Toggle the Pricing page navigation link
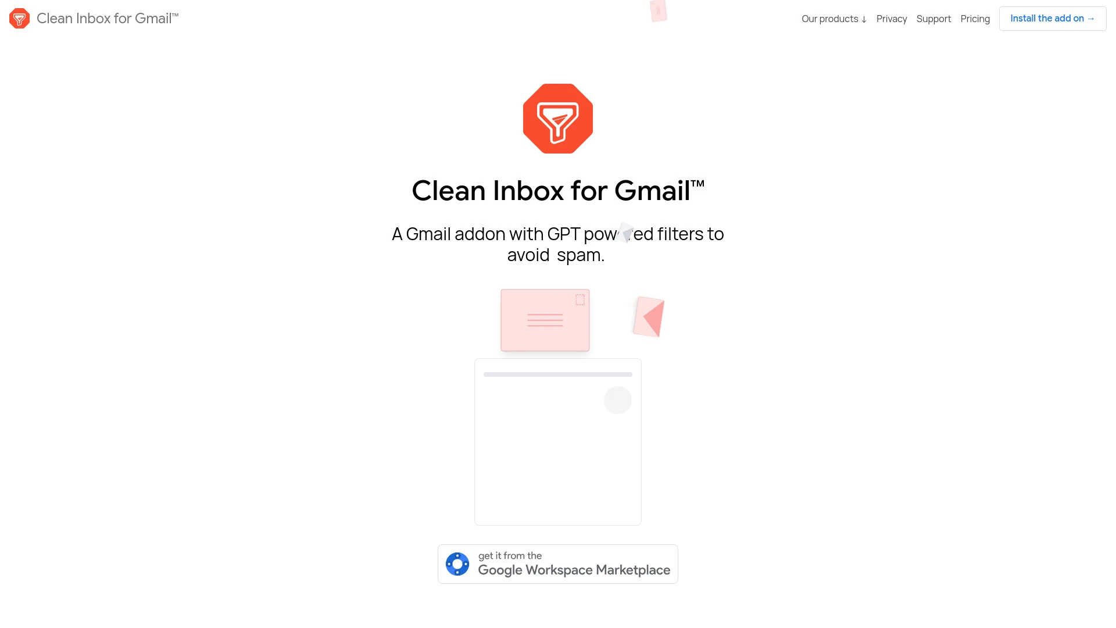The height and width of the screenshot is (628, 1116). tap(975, 19)
